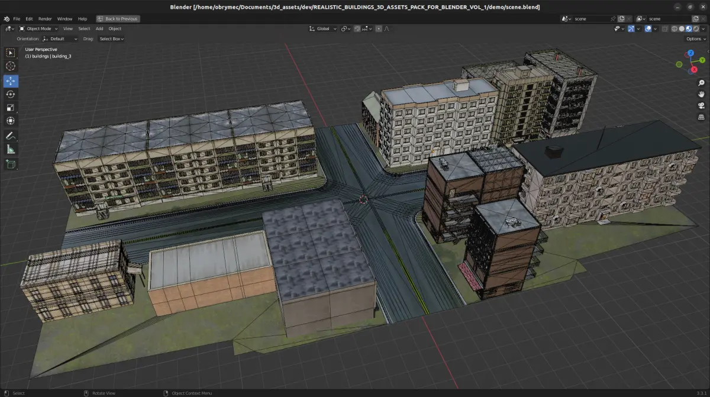Viewport: 710px width, 397px height.
Task: Toggle snapping magnet icon
Action: click(x=357, y=28)
